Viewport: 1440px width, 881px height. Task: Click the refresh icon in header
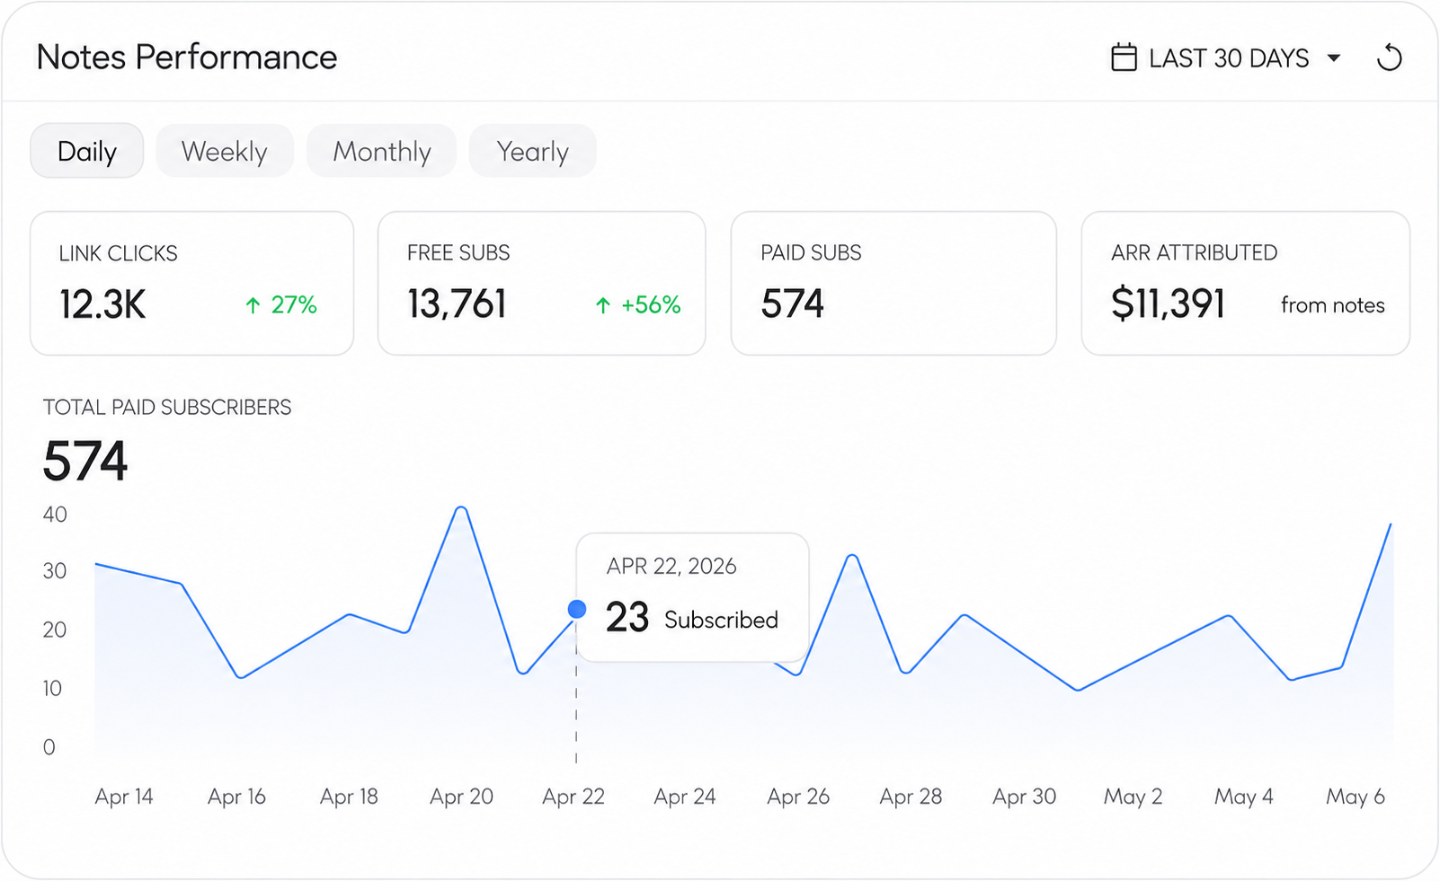[1389, 57]
